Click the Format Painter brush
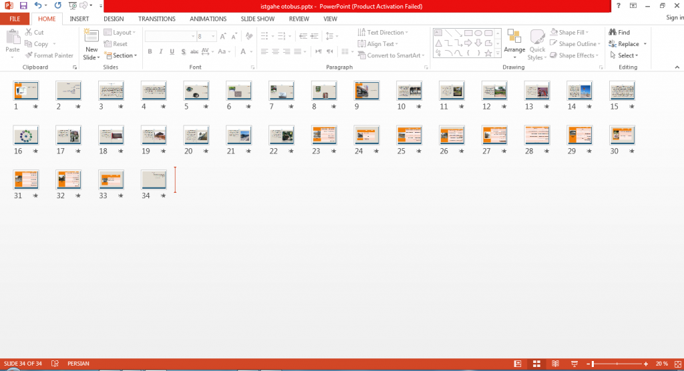The height and width of the screenshot is (371, 684). point(29,55)
